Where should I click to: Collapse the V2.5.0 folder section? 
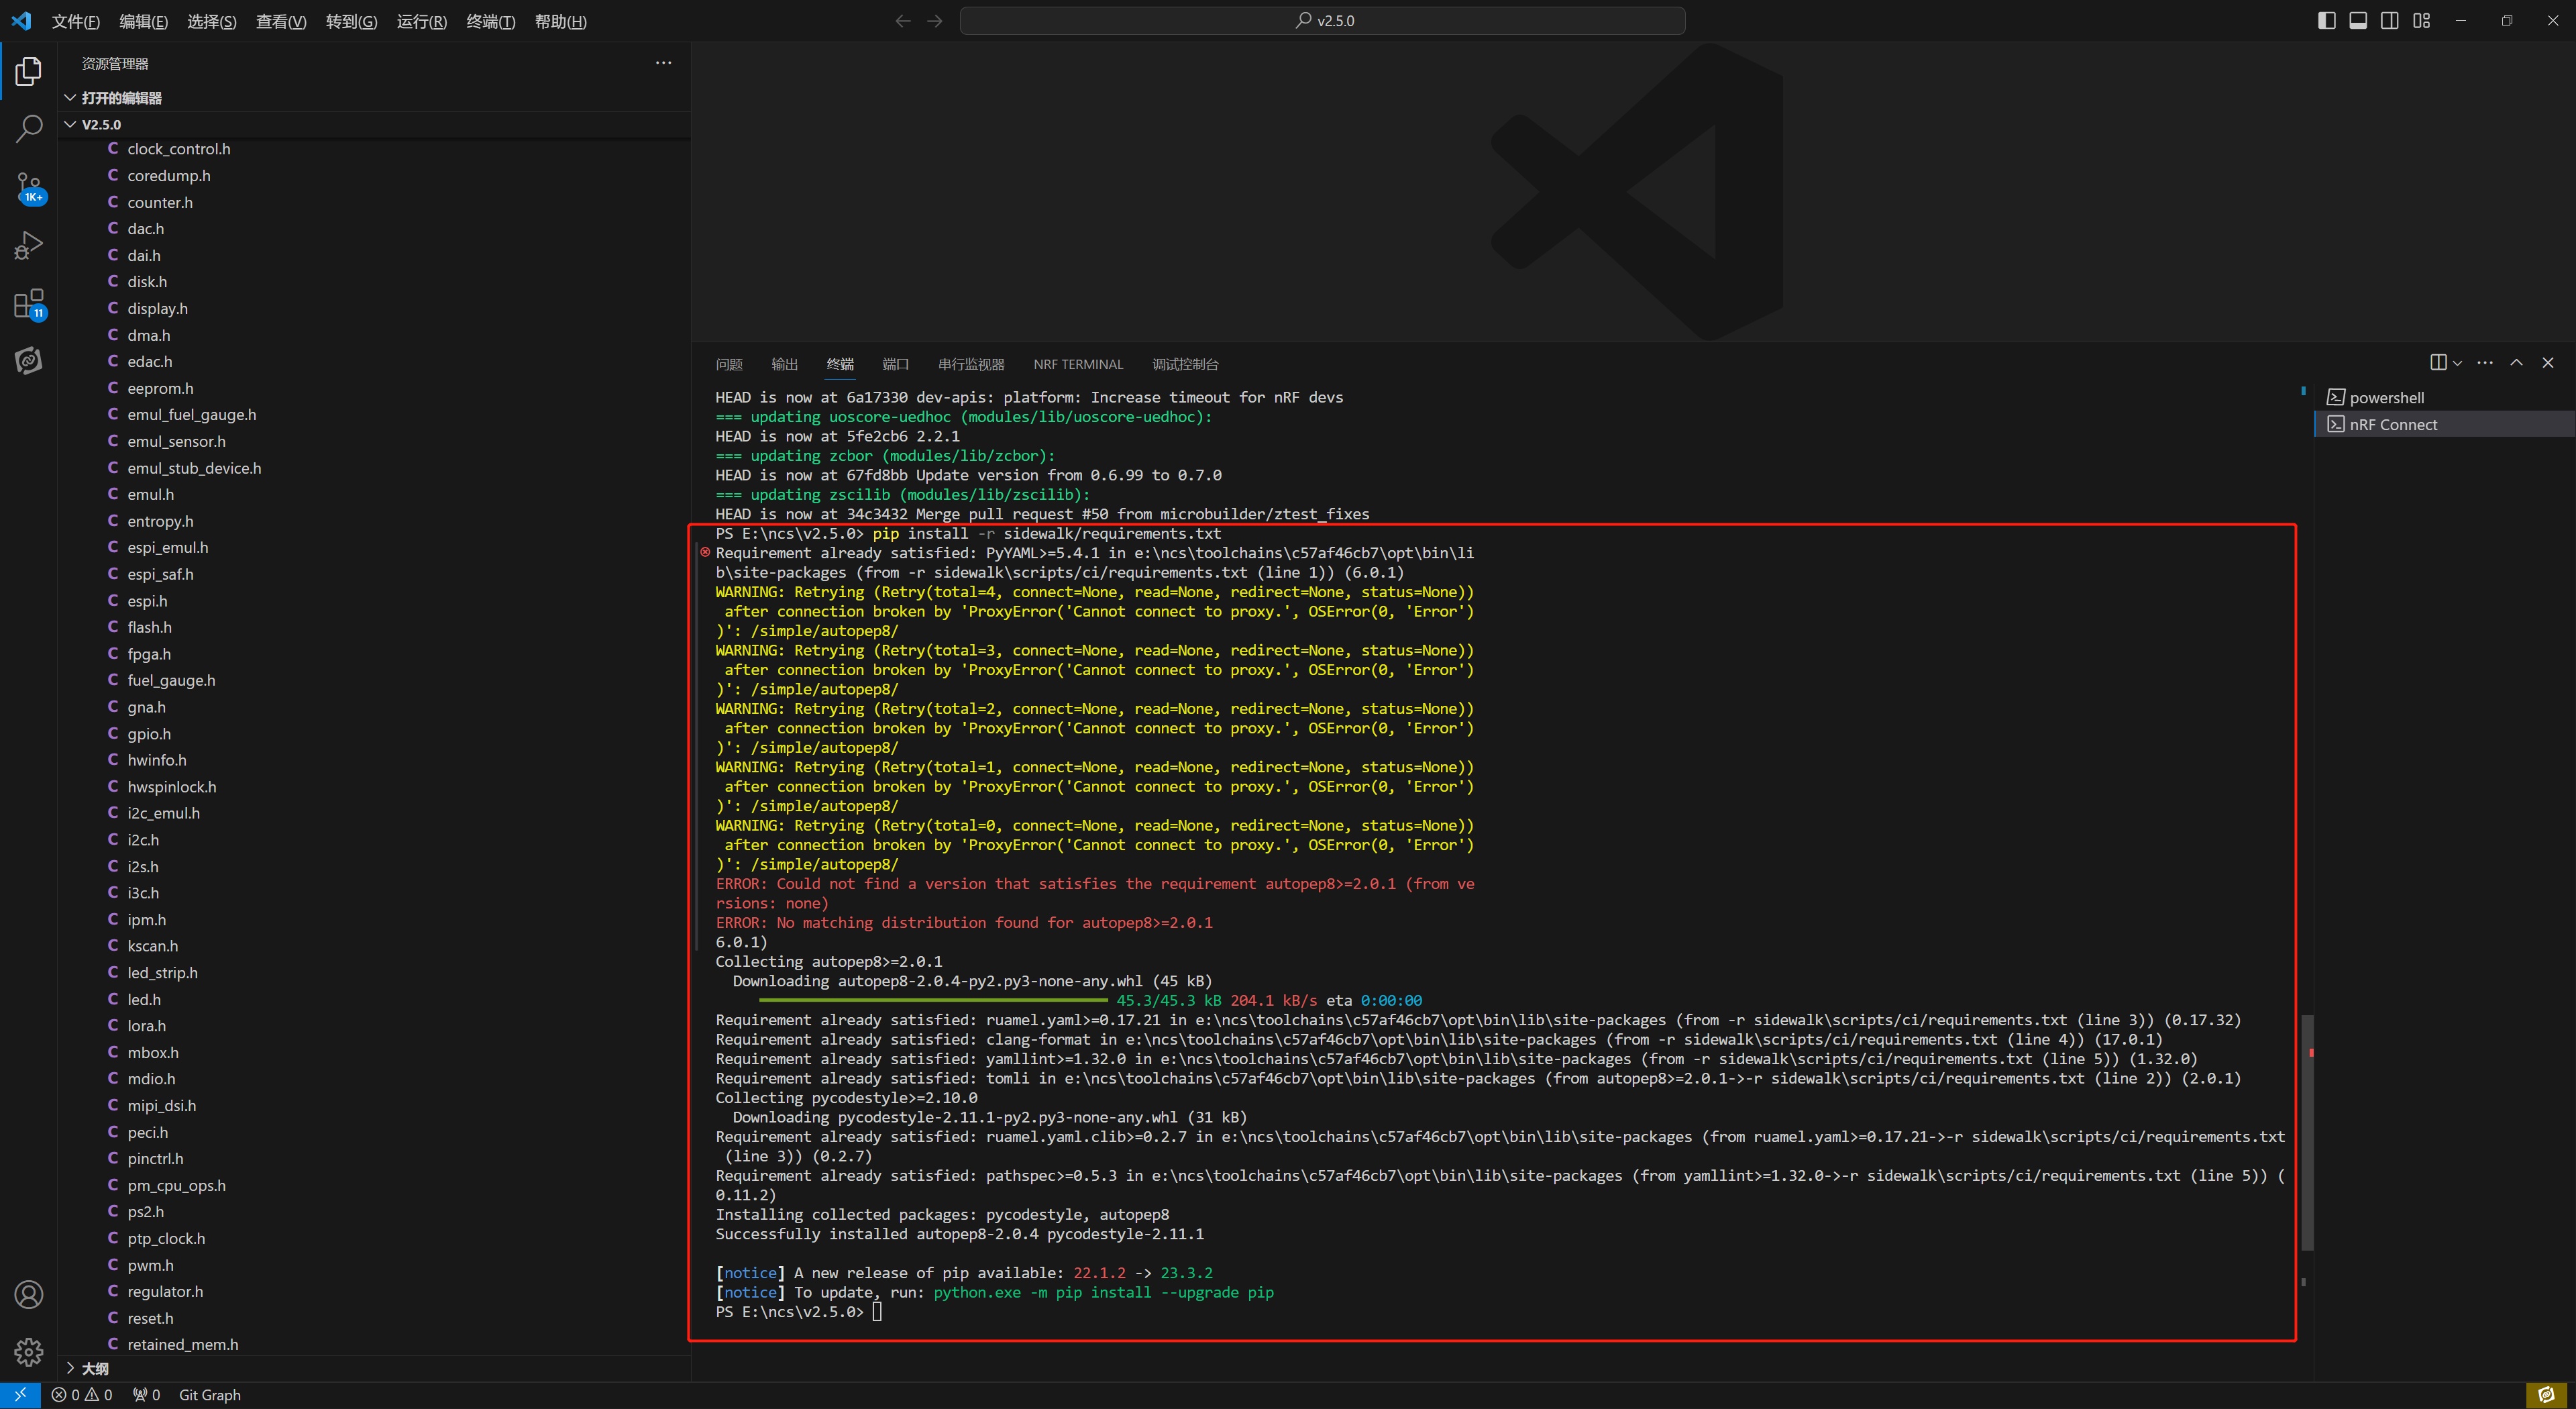pos(374,124)
